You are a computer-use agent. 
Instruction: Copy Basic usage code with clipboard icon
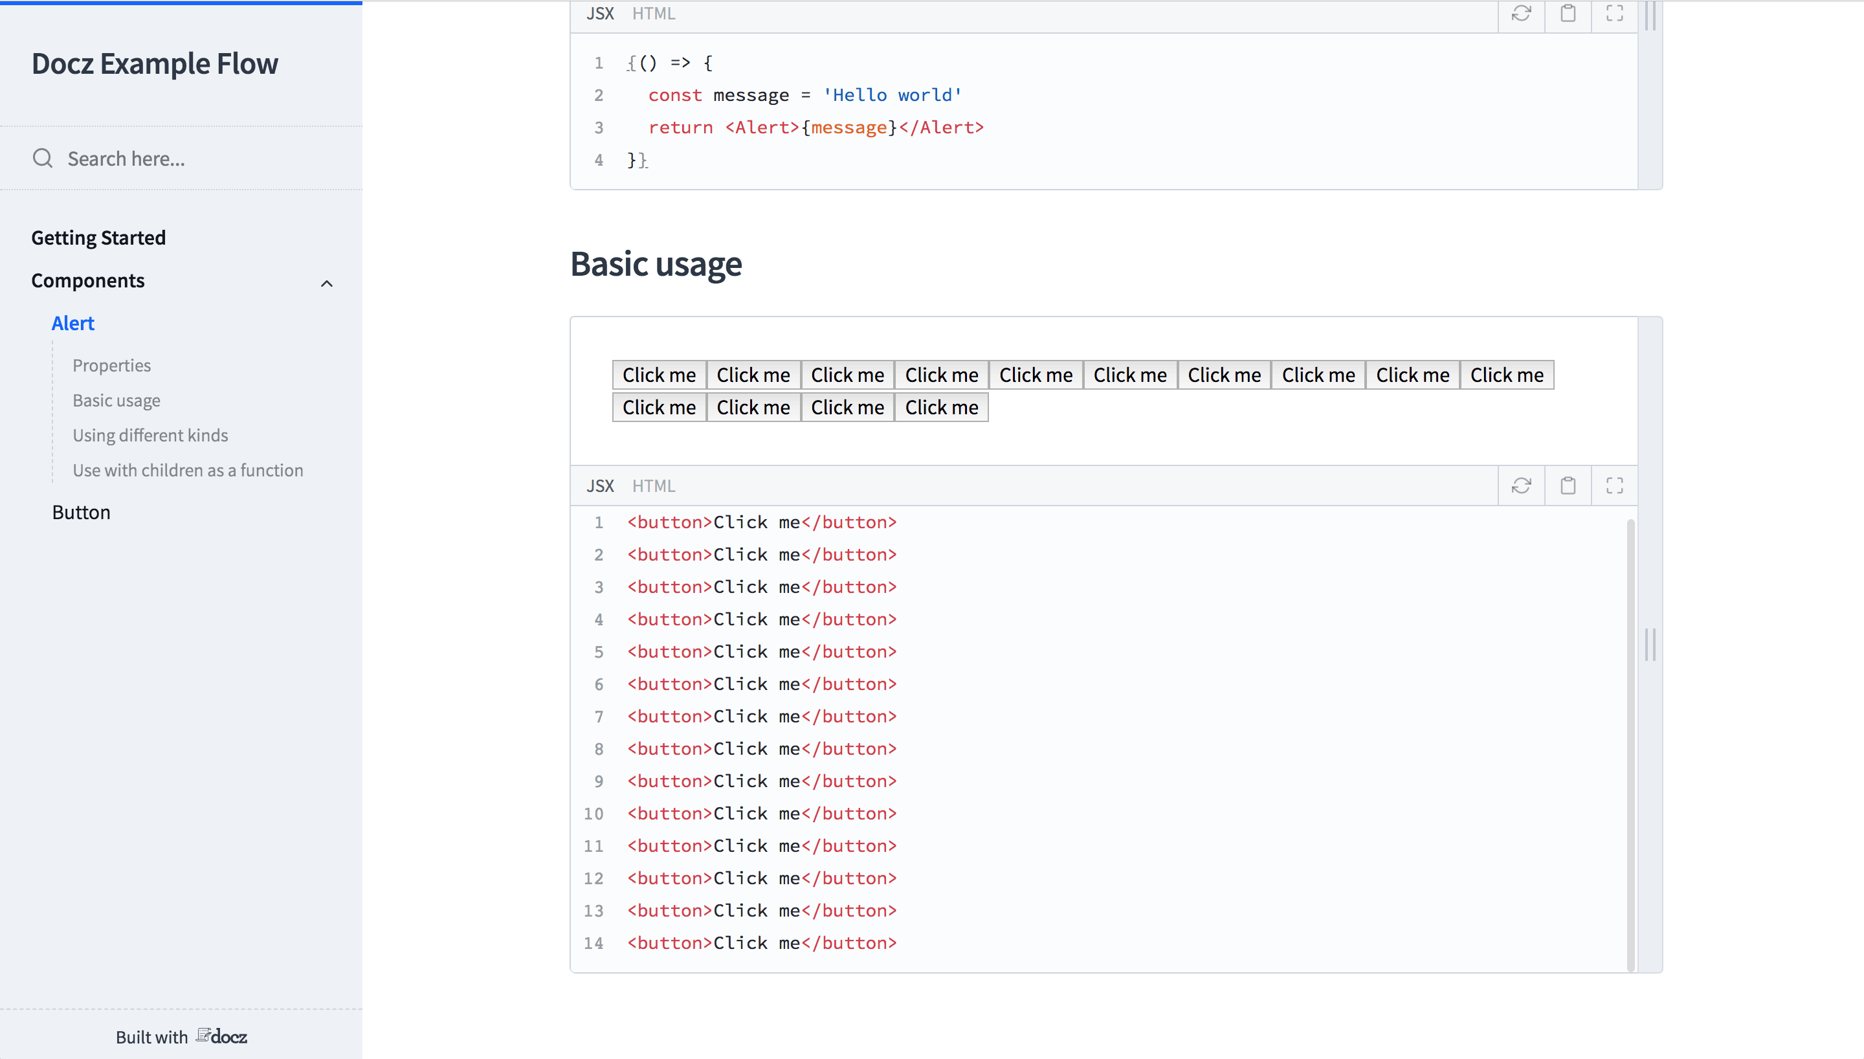(x=1568, y=485)
